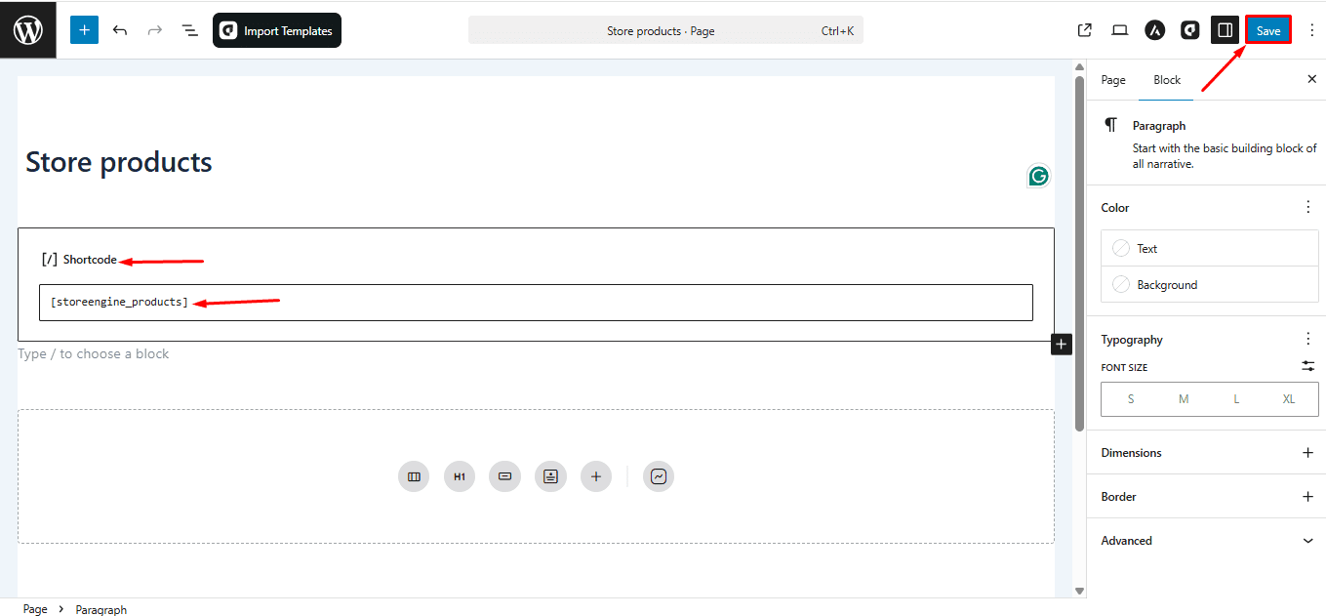
Task: Click the Save button
Action: [1267, 29]
